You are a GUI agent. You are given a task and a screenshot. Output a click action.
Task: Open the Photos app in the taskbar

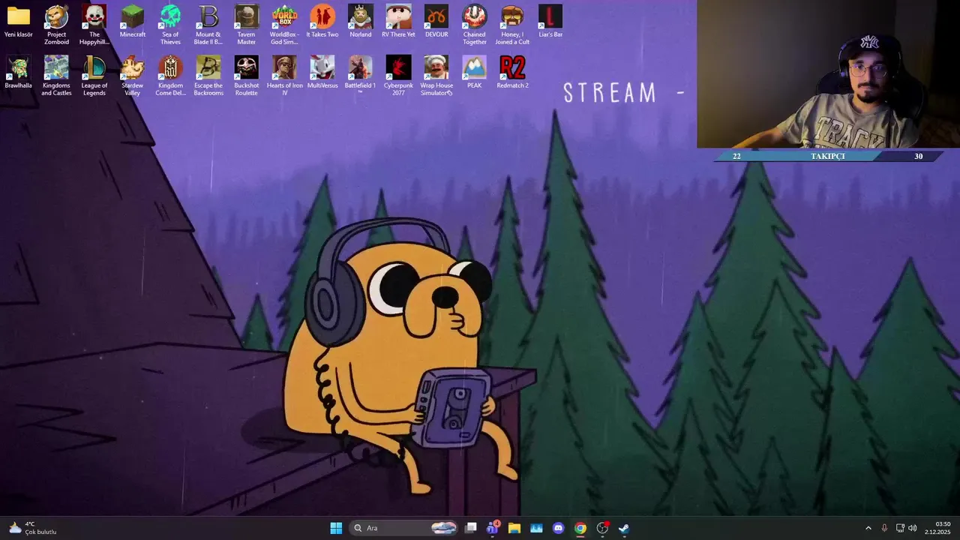536,528
